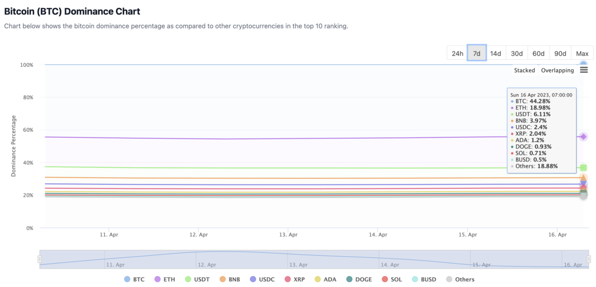Click the yellow ADA legend dot
Viewport: 596px width, 287px height.
318,279
